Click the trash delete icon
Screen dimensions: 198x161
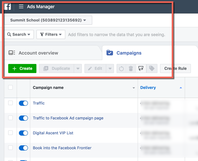(x=131, y=68)
